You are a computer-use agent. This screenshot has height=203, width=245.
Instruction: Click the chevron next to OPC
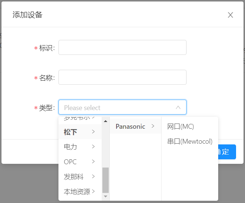(x=93, y=162)
